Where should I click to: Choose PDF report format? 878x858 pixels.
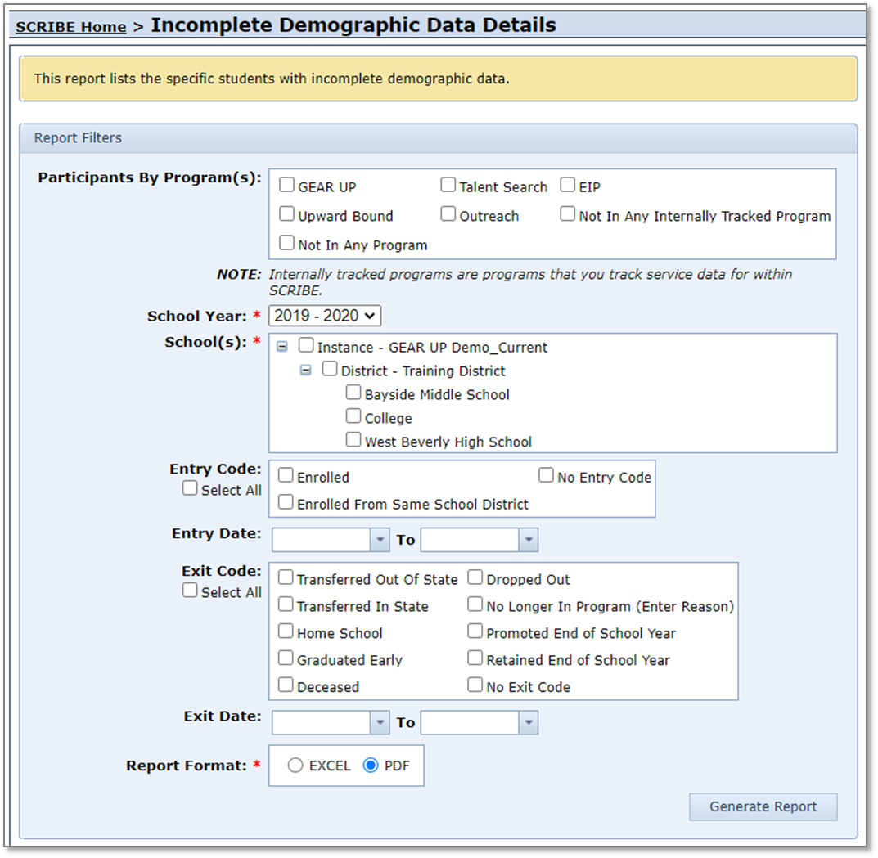pyautogui.click(x=371, y=765)
